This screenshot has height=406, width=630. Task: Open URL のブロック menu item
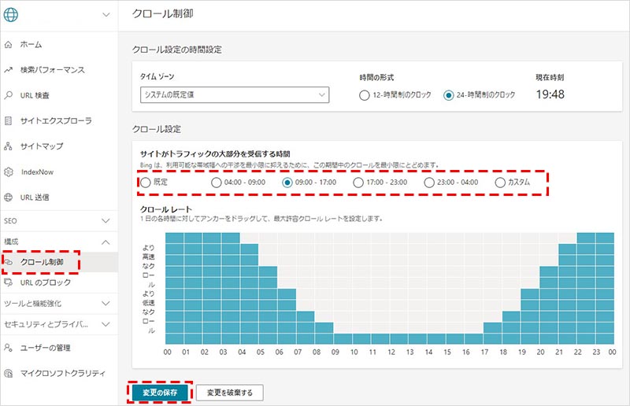46,282
